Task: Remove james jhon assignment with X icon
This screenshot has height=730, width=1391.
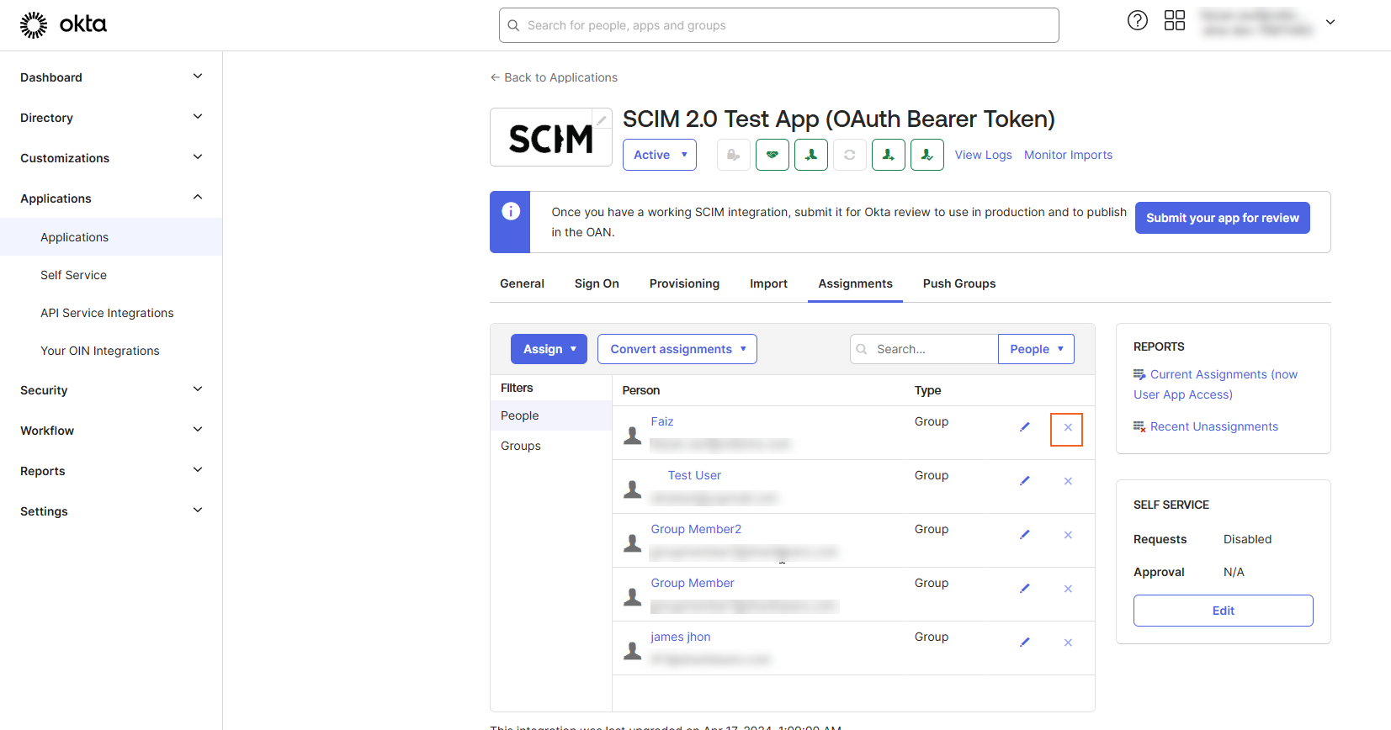Action: coord(1067,643)
